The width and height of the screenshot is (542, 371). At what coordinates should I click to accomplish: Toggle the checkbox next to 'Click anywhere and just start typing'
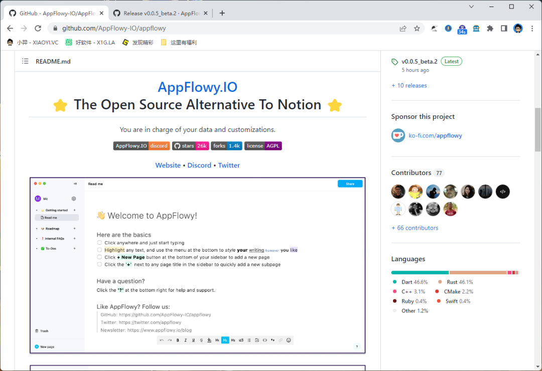pos(99,243)
